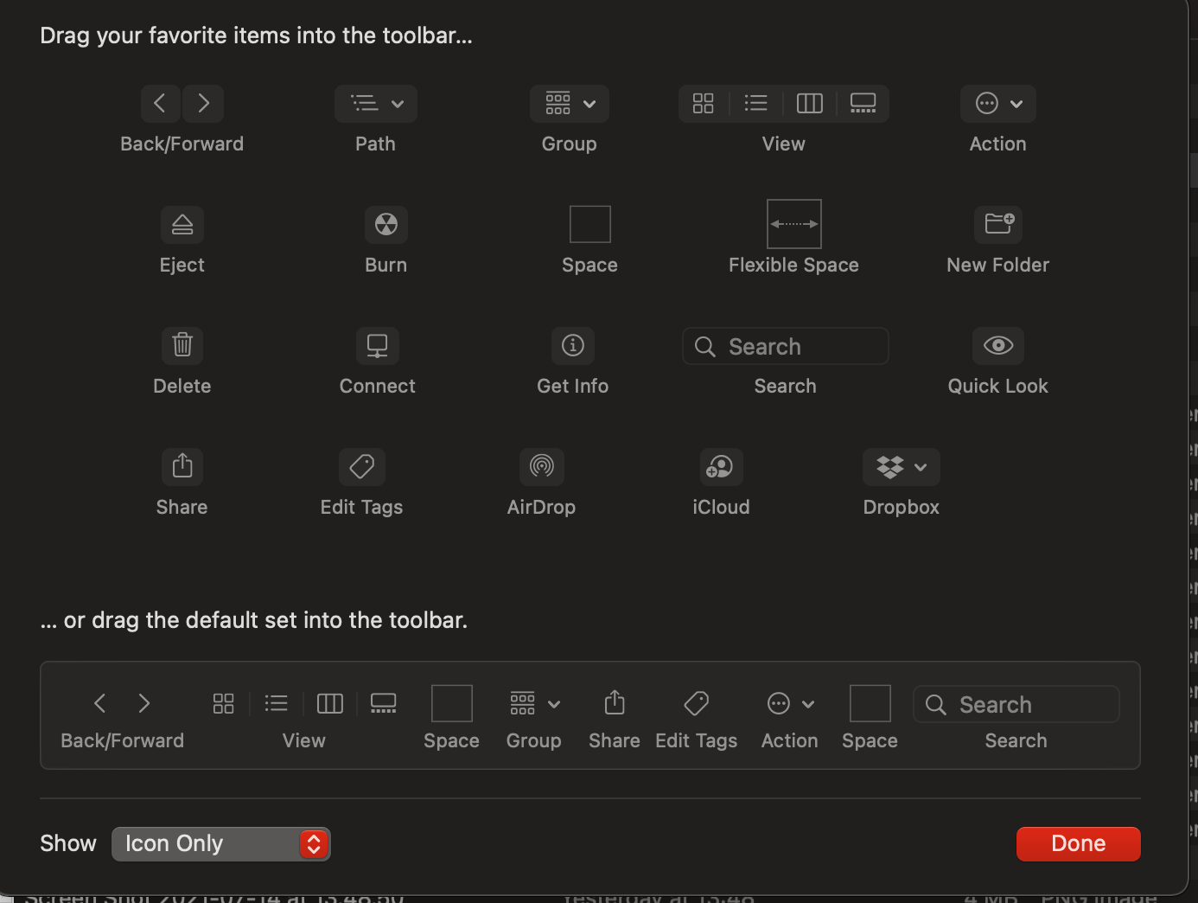
Task: Click inside the Search field
Action: click(x=787, y=345)
